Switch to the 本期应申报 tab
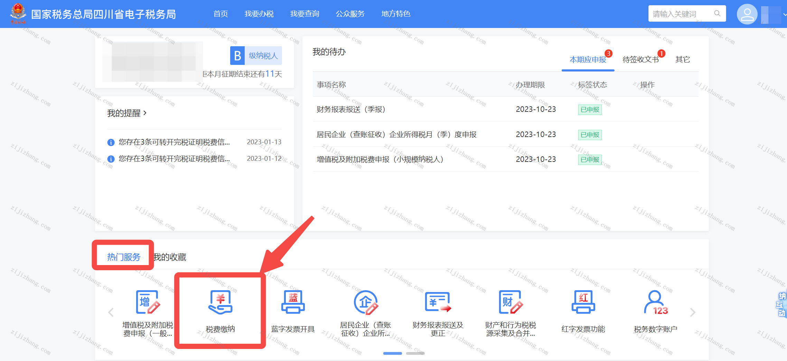Viewport: 787px width, 361px height. [588, 60]
